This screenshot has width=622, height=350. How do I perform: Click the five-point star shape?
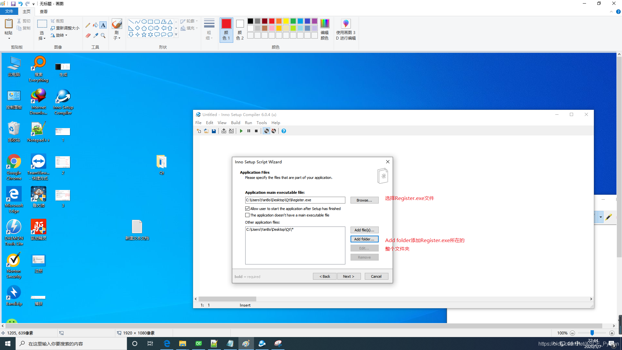tap(144, 35)
